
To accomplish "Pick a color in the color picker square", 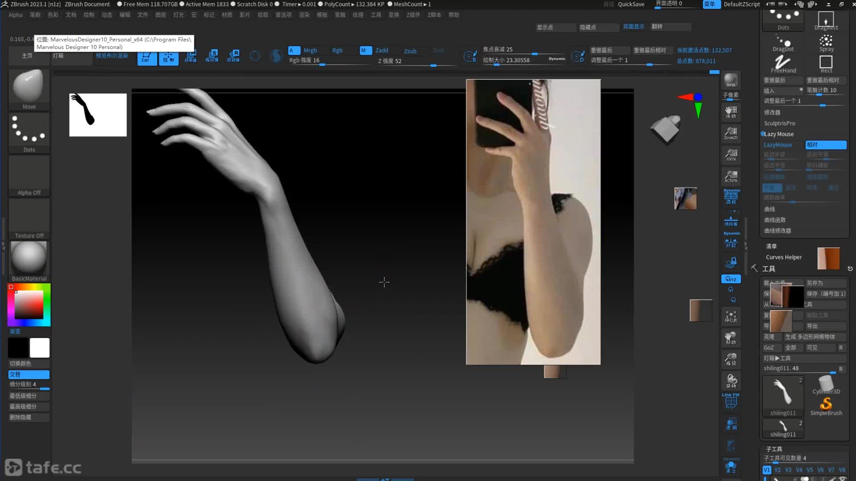I will [x=29, y=305].
